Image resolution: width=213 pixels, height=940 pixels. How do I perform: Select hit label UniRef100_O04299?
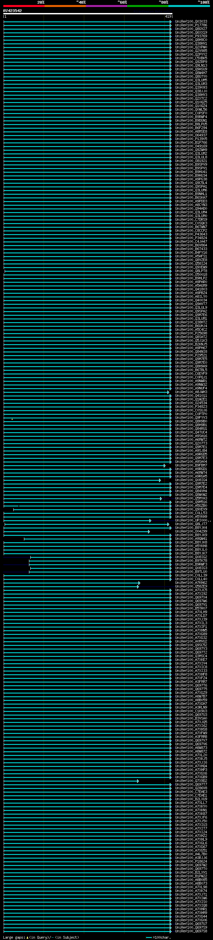pyautogui.click(x=191, y=531)
